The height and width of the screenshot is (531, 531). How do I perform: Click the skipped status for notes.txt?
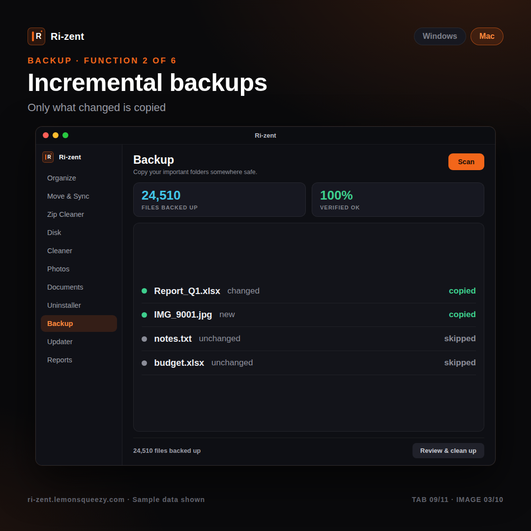460,339
